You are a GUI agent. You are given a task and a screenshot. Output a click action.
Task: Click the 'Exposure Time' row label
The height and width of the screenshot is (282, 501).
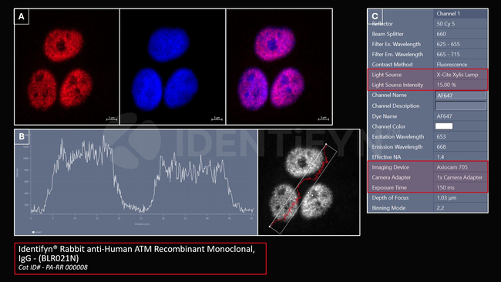pyautogui.click(x=389, y=188)
